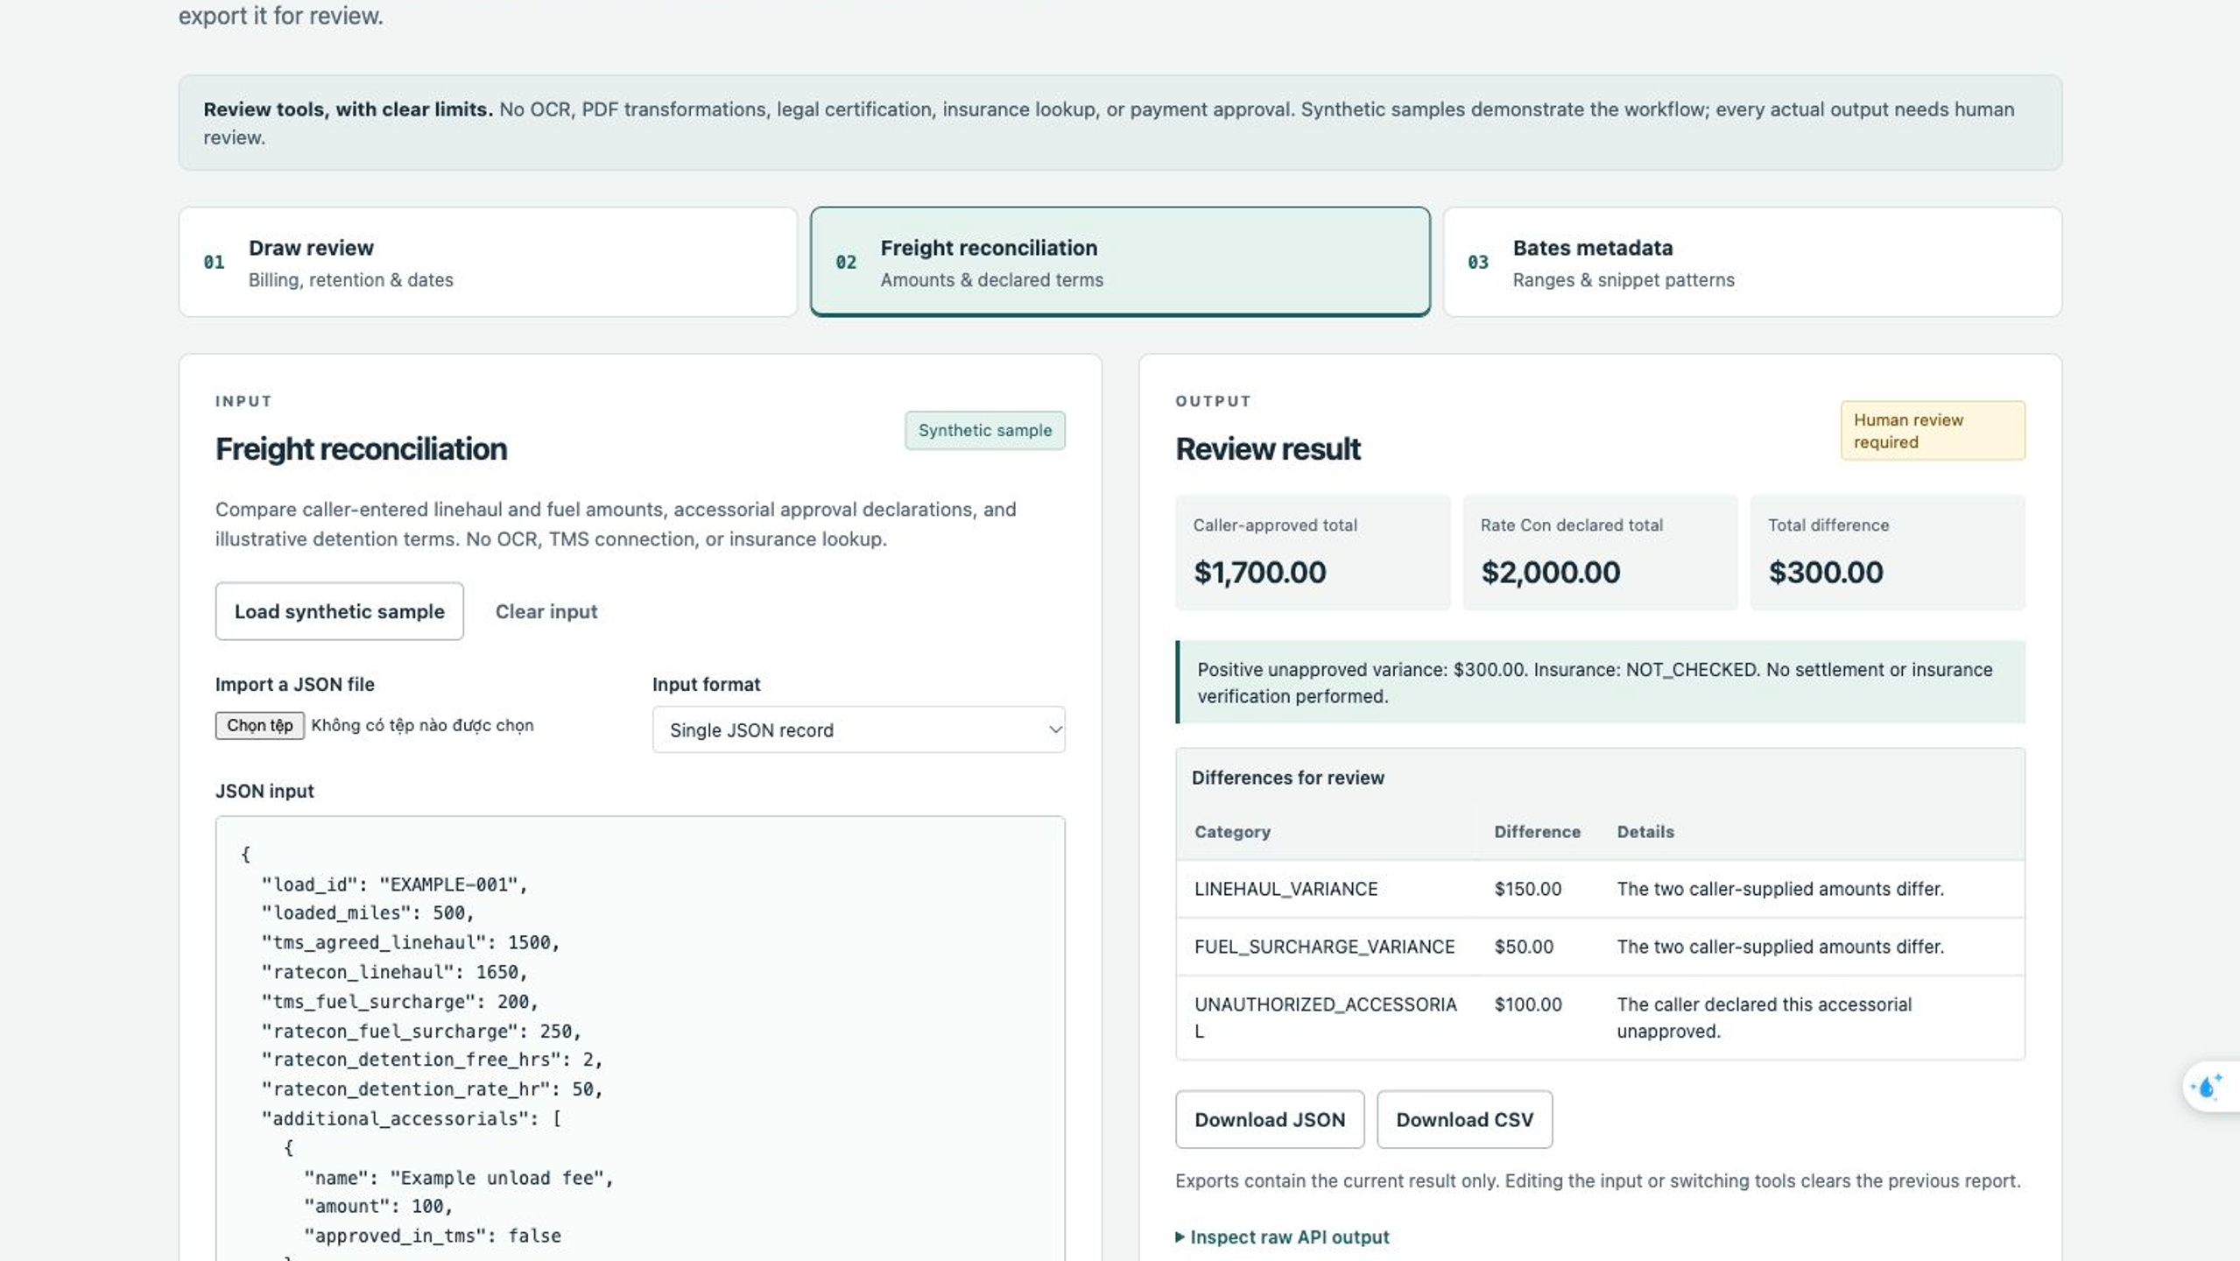Switch to the Bates metadata tab
Image resolution: width=2240 pixels, height=1261 pixels.
(1752, 262)
